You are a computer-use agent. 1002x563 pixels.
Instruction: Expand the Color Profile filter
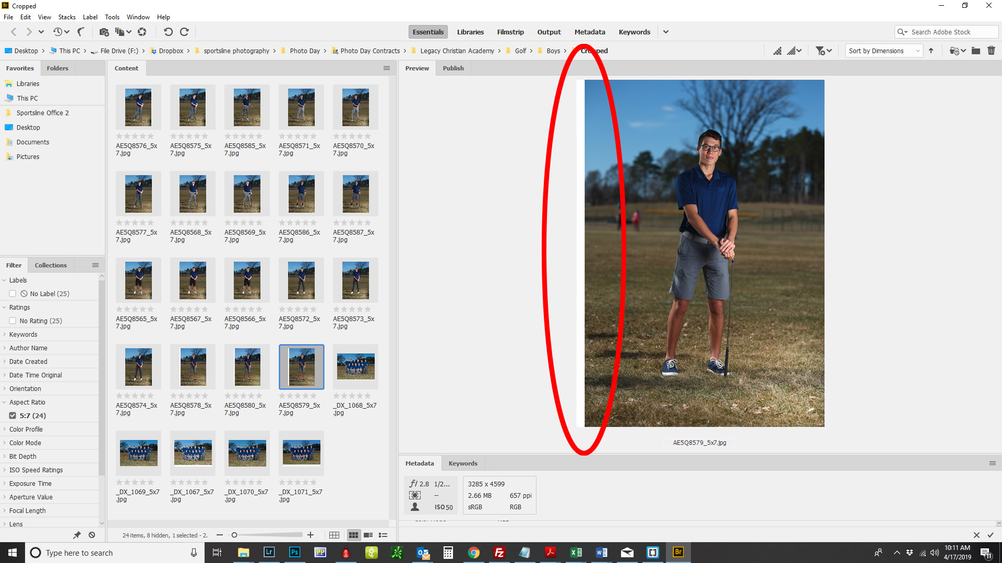coord(5,429)
